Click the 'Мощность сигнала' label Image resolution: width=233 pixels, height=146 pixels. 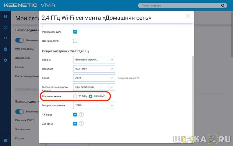(x=54, y=105)
